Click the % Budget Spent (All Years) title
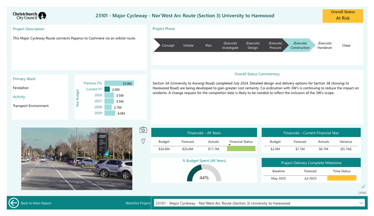374x216 pixels. pyautogui.click(x=204, y=161)
